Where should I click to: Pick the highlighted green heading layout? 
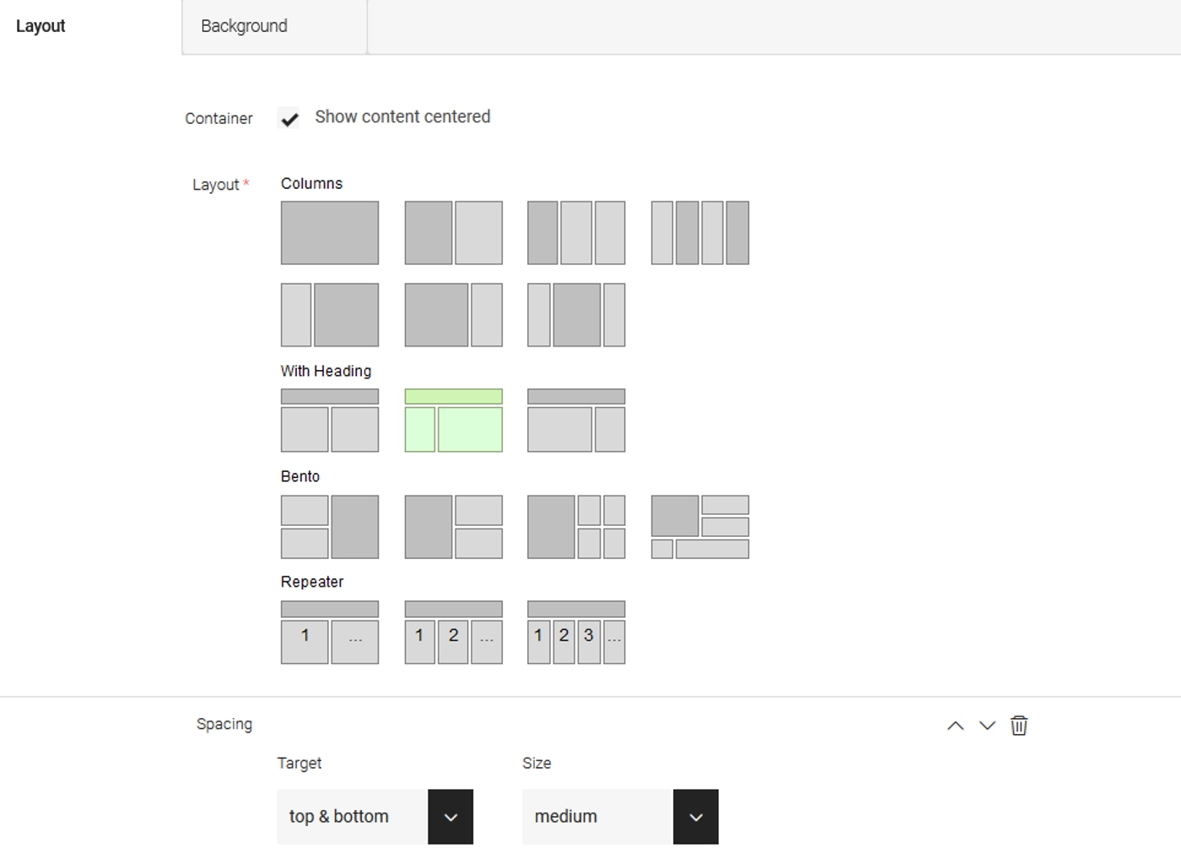[x=453, y=421]
